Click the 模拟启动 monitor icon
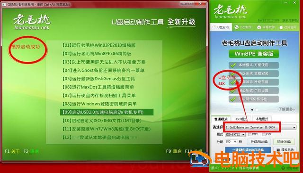The height and width of the screenshot is (173, 303). pos(278,150)
